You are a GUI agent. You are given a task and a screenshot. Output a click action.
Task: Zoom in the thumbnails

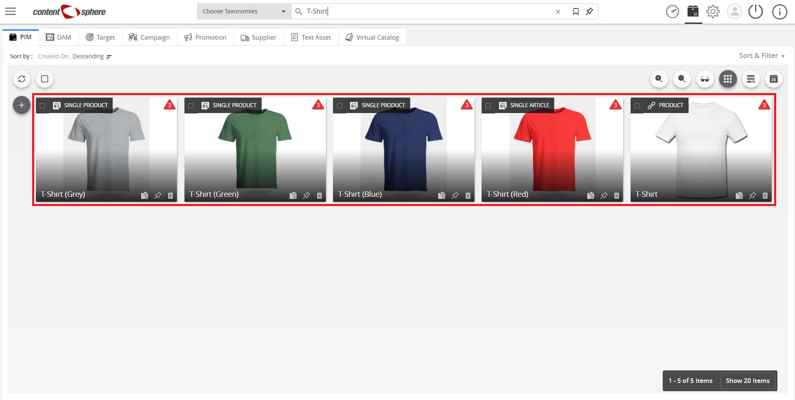coord(659,79)
